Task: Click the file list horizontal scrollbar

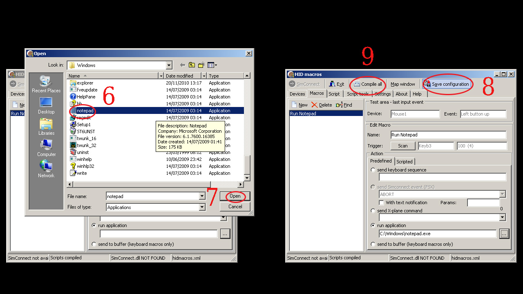Action: pos(156,185)
